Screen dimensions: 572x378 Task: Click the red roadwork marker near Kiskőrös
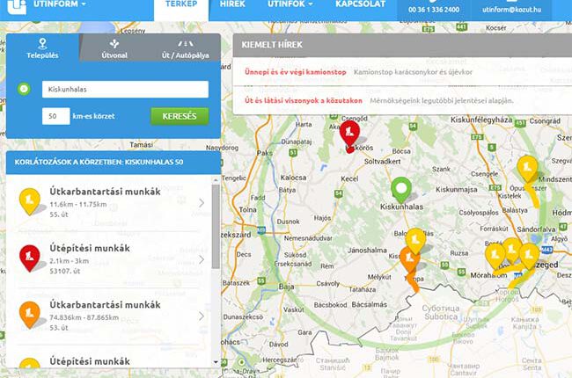(350, 136)
